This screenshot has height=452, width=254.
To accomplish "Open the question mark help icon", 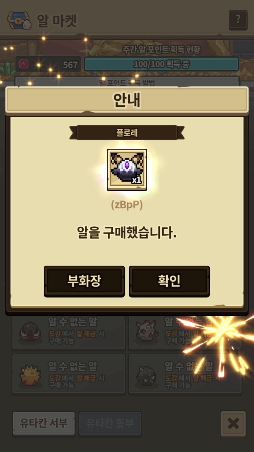I will tap(238, 20).
